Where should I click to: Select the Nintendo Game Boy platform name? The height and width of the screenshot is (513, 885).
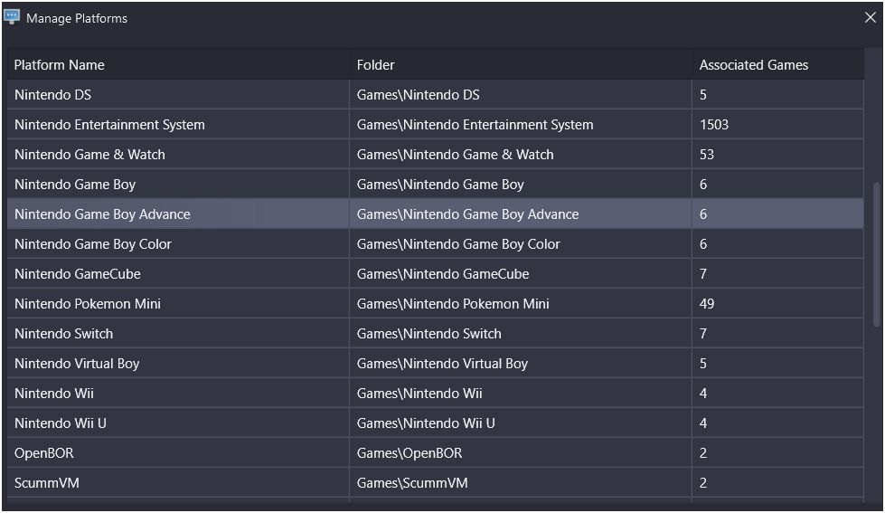pos(75,185)
